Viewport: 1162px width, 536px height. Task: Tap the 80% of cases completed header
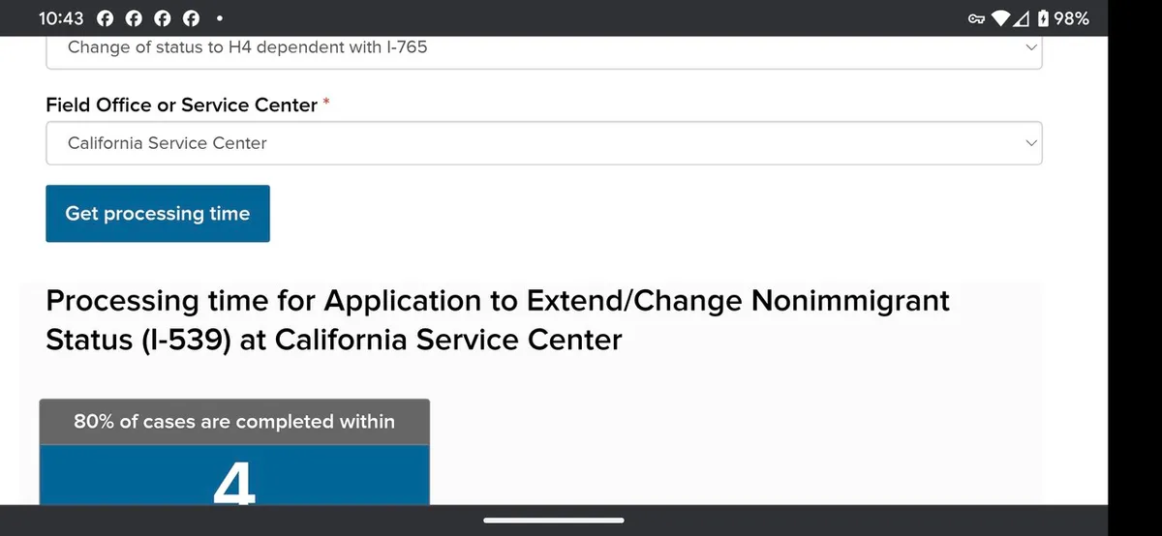[234, 422]
